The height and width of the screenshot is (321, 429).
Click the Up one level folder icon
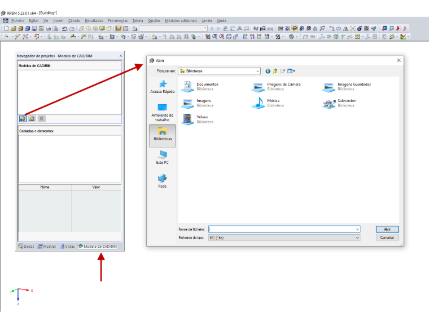tap(275, 71)
